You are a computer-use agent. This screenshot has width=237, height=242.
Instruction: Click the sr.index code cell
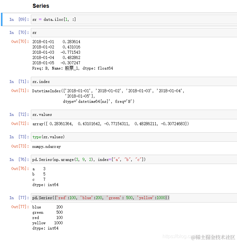tap(134, 81)
